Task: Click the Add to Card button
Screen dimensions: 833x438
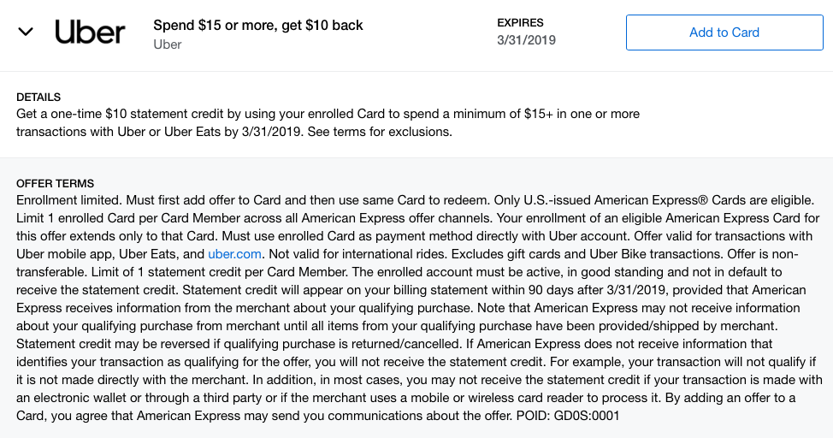Action: (x=724, y=33)
